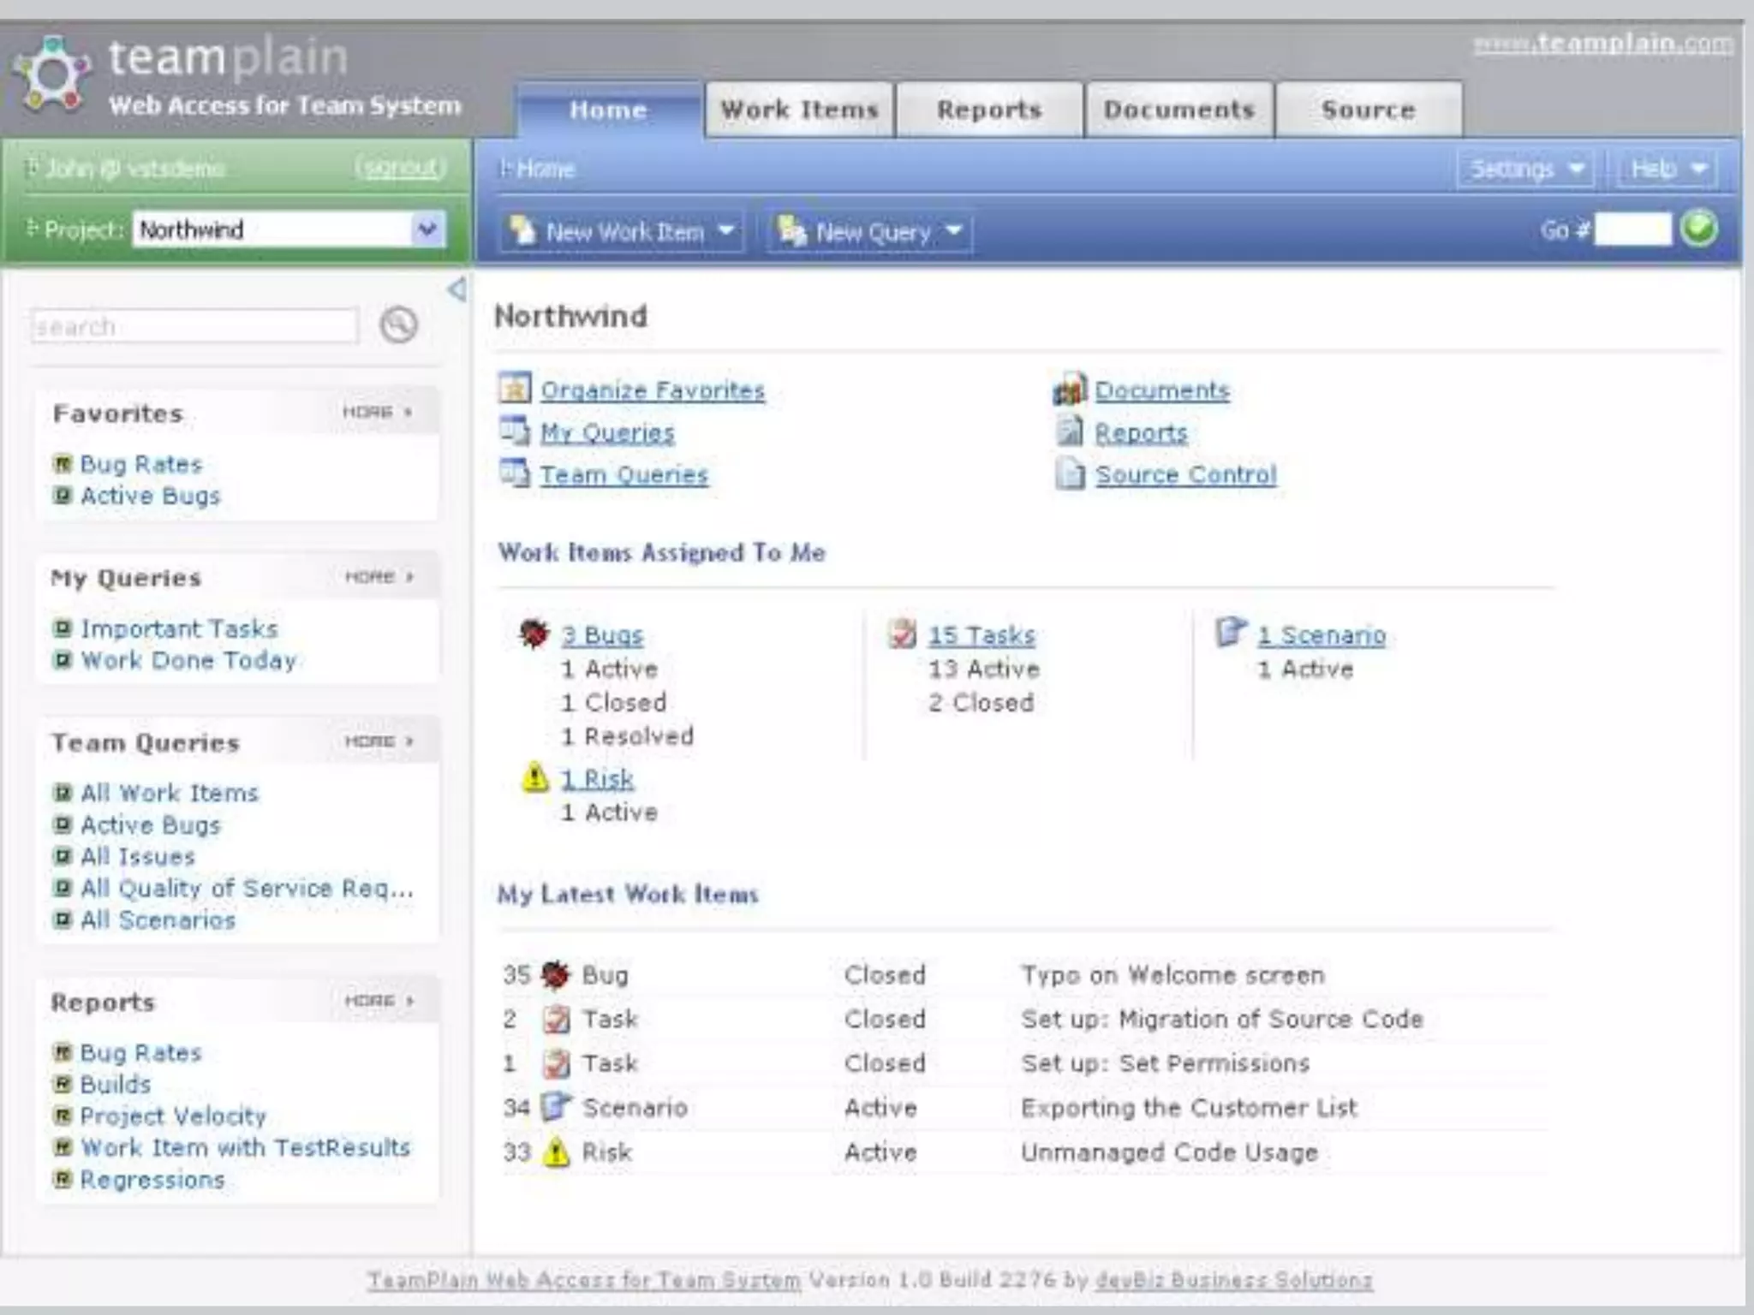The width and height of the screenshot is (1754, 1315).
Task: Click the yellow warning icon beside 1 Risk
Action: [x=535, y=777]
